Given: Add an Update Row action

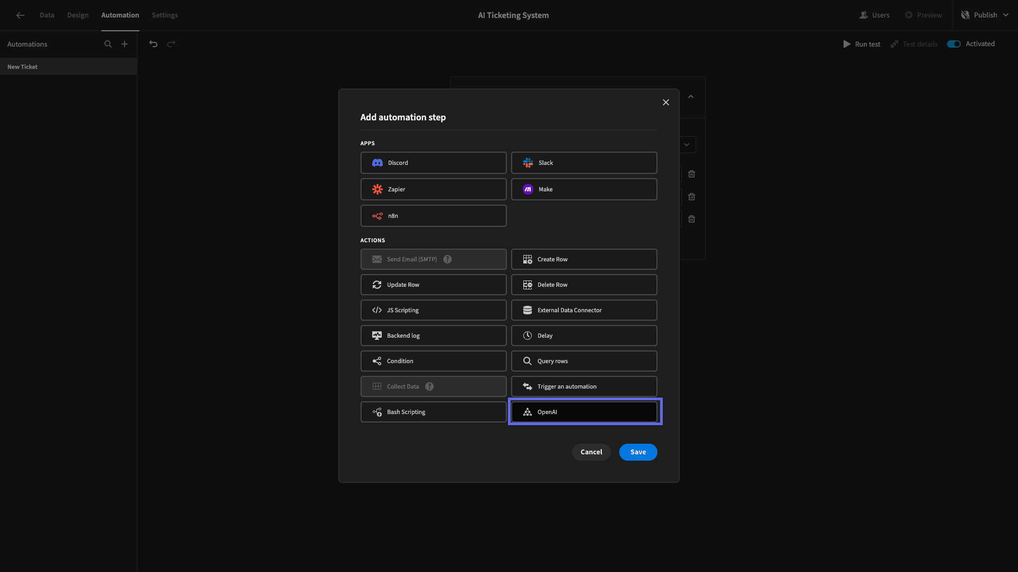Looking at the screenshot, I should tap(433, 285).
